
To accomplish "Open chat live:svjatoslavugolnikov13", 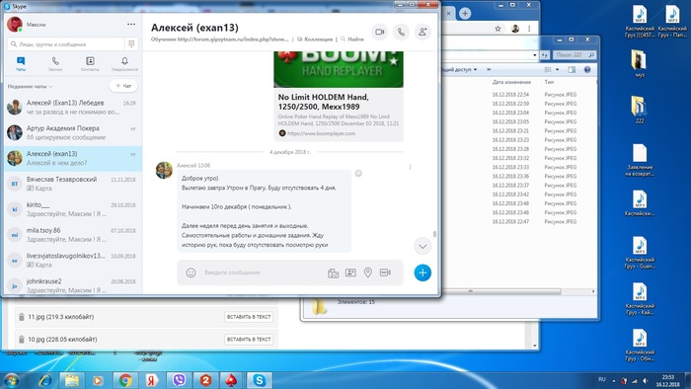I will point(73,261).
